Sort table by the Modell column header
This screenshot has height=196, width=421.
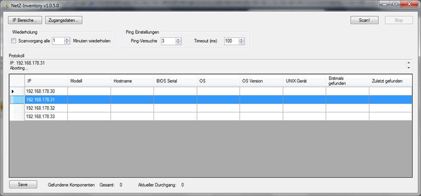click(89, 81)
